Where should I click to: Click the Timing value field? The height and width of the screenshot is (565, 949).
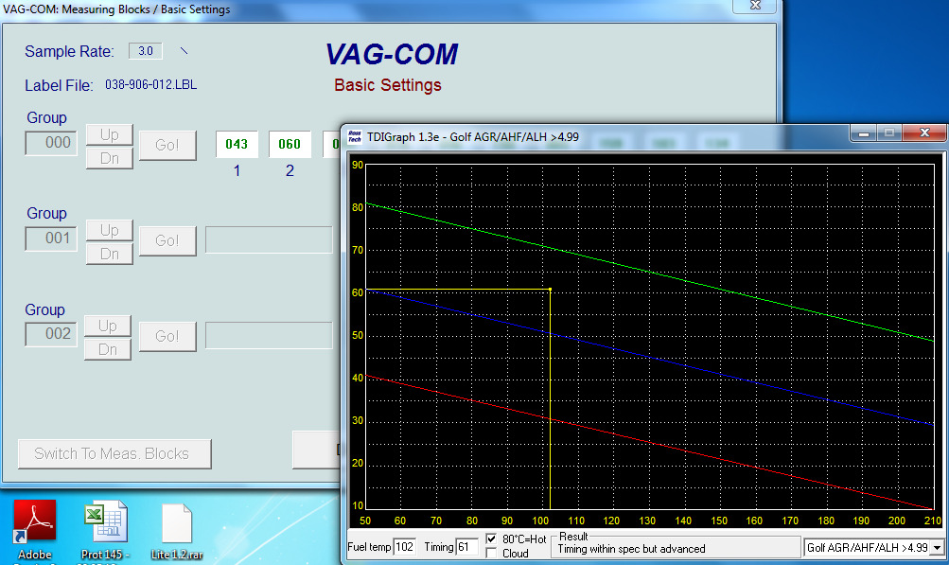(x=467, y=547)
